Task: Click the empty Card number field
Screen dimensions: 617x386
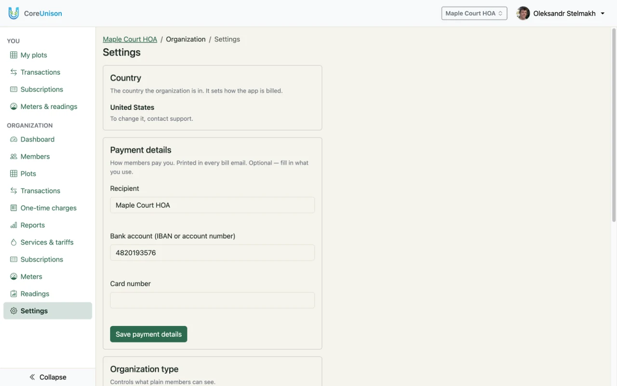Action: click(x=213, y=300)
